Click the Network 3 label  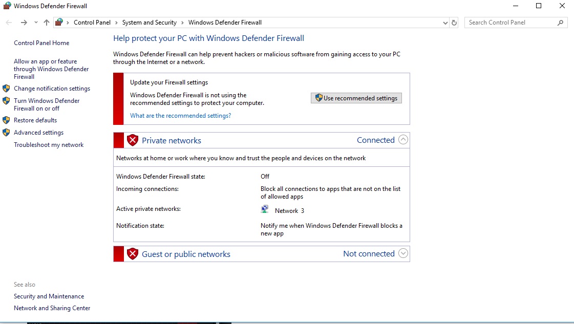289,211
